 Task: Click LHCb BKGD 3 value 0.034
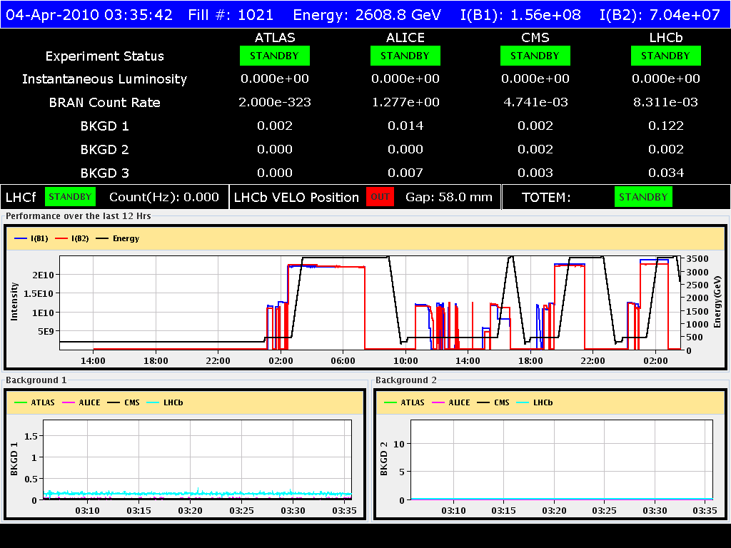[x=666, y=173]
